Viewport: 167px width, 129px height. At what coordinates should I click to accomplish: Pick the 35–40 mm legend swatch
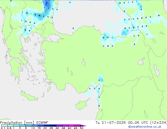coord(65,126)
